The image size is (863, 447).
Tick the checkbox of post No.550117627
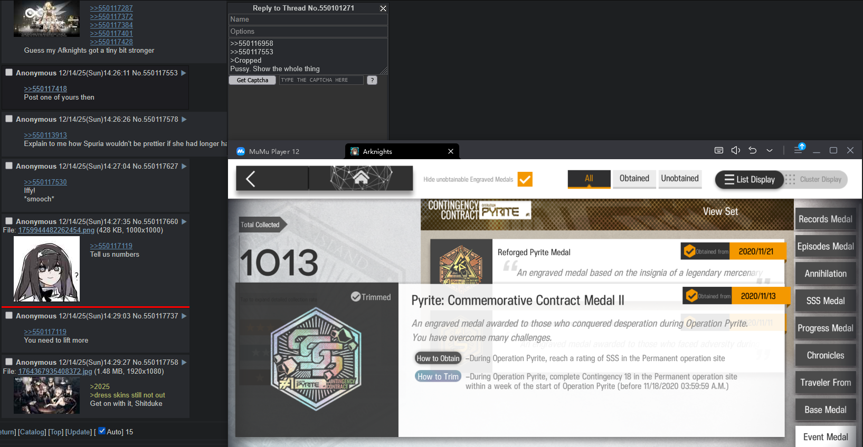pyautogui.click(x=9, y=166)
